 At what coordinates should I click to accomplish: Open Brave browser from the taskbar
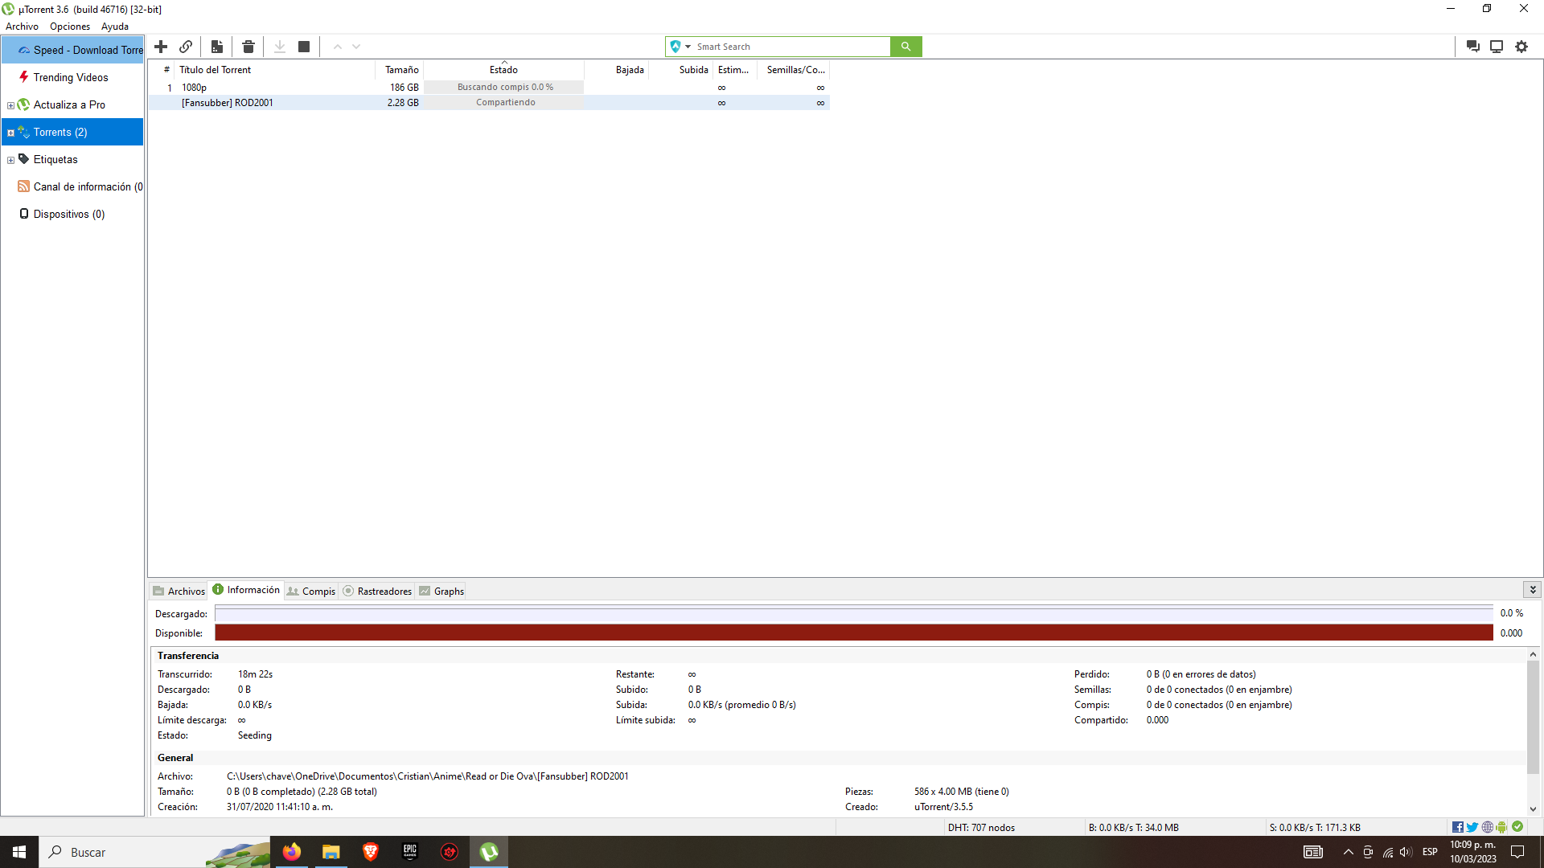[371, 852]
